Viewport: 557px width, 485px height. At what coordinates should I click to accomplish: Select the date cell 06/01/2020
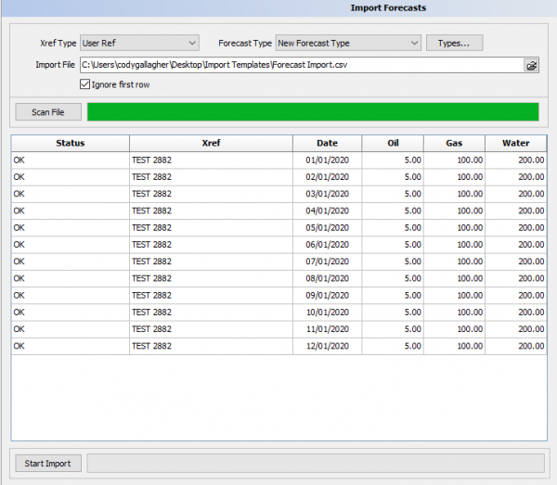(327, 245)
